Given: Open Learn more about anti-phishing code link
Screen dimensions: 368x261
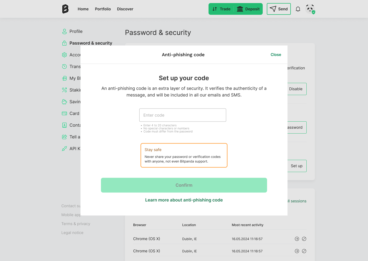Looking at the screenshot, I should pyautogui.click(x=184, y=200).
